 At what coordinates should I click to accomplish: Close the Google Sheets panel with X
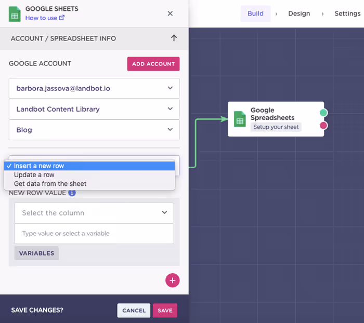(x=170, y=14)
